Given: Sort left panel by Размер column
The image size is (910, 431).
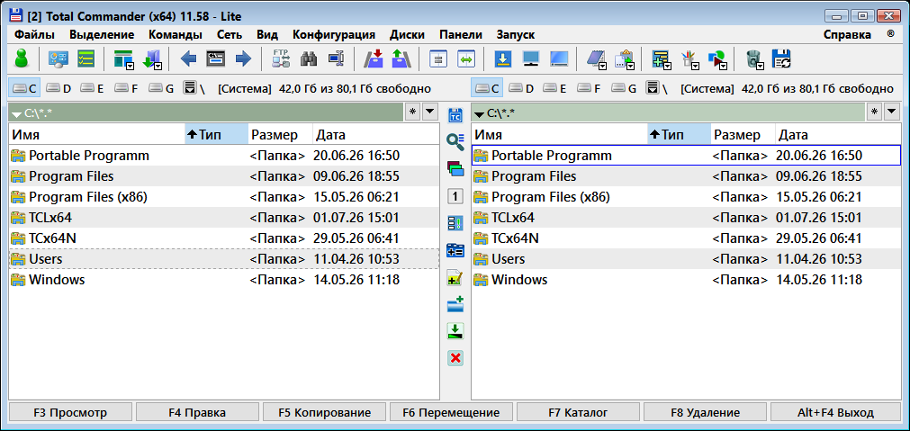Looking at the screenshot, I should pos(280,135).
